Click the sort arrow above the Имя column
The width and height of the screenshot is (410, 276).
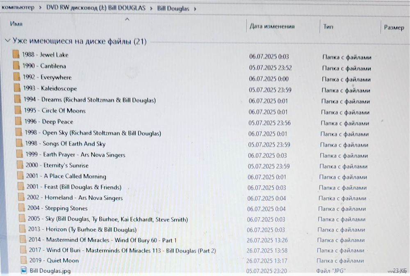(128, 19)
